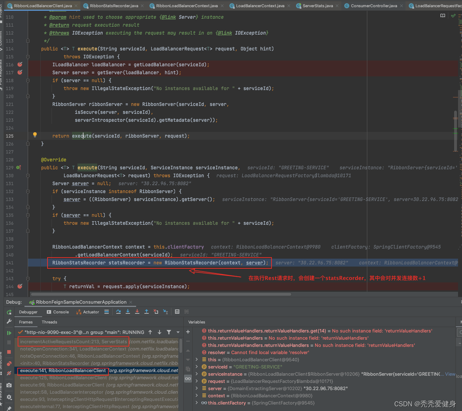
Task: Step into the method call
Action: [x=128, y=312]
